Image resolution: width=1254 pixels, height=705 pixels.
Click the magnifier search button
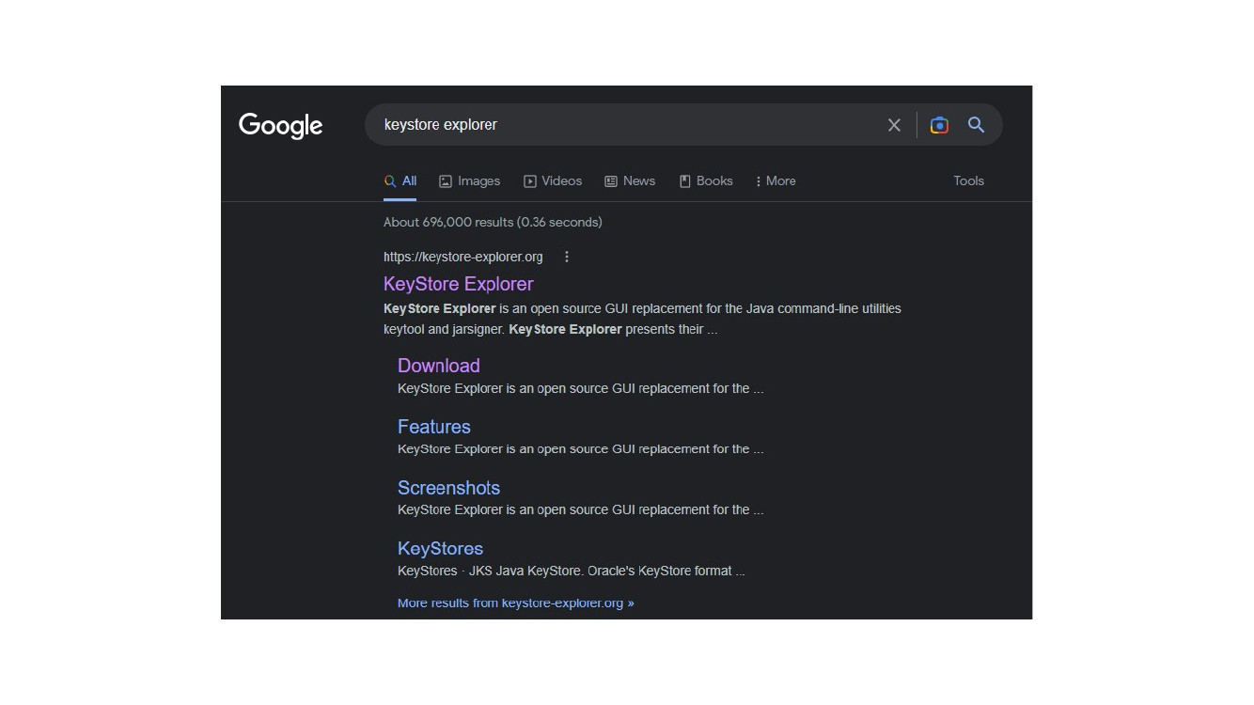[x=976, y=125]
